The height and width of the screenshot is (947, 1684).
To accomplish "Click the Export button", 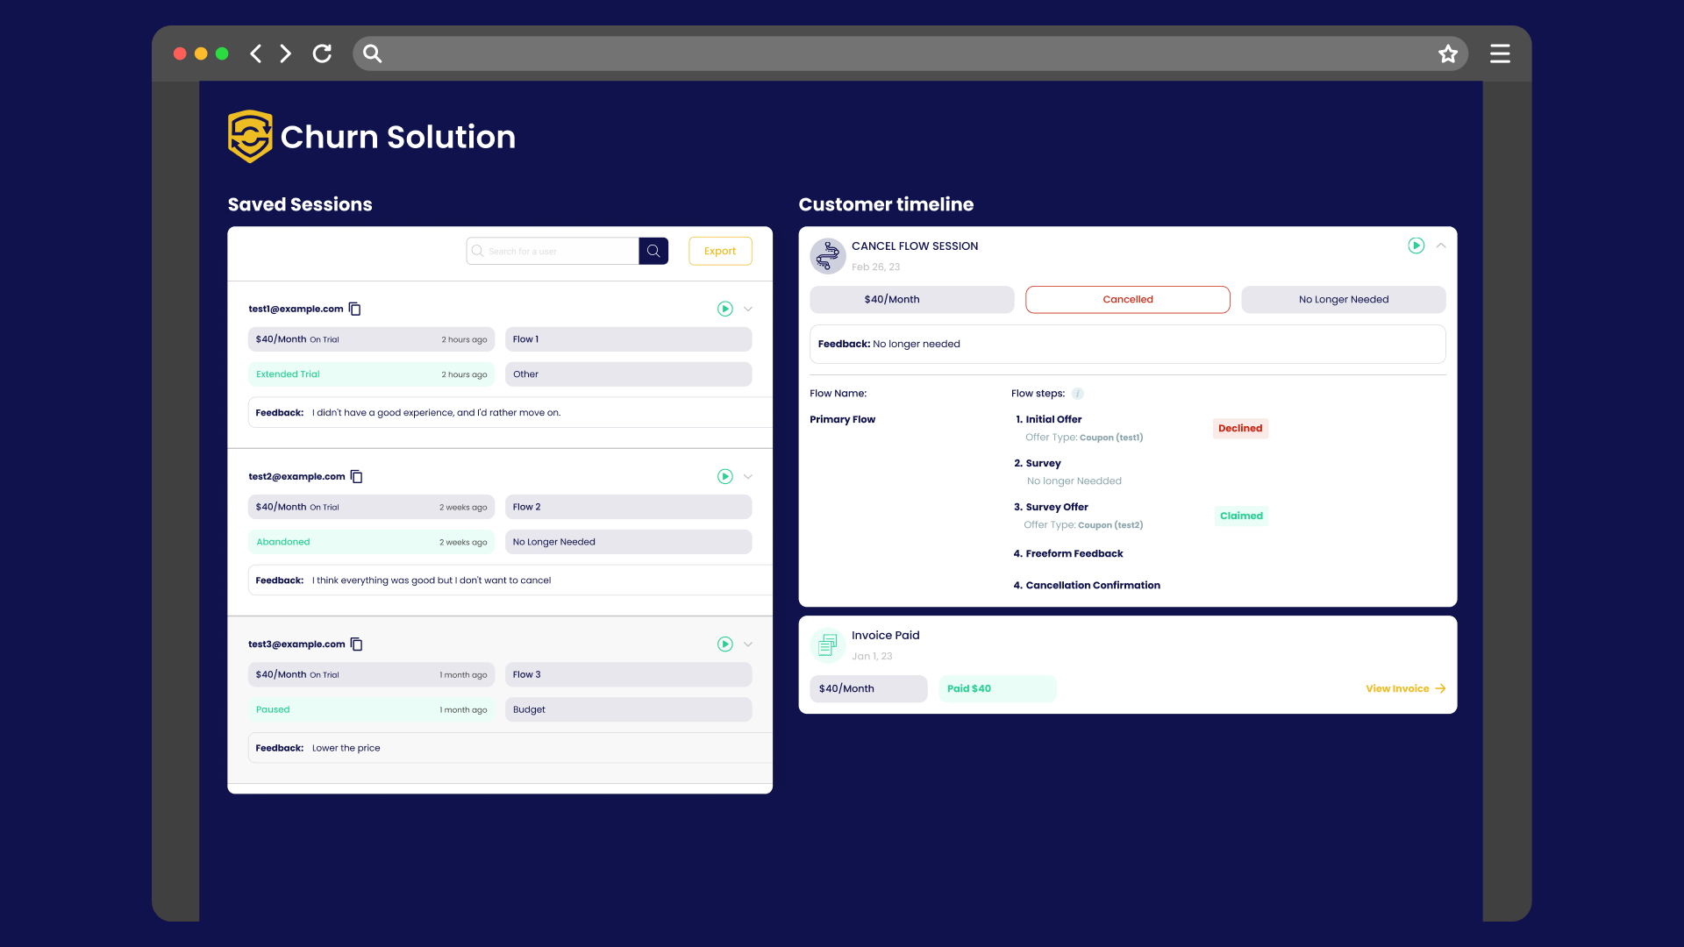I will coord(720,251).
